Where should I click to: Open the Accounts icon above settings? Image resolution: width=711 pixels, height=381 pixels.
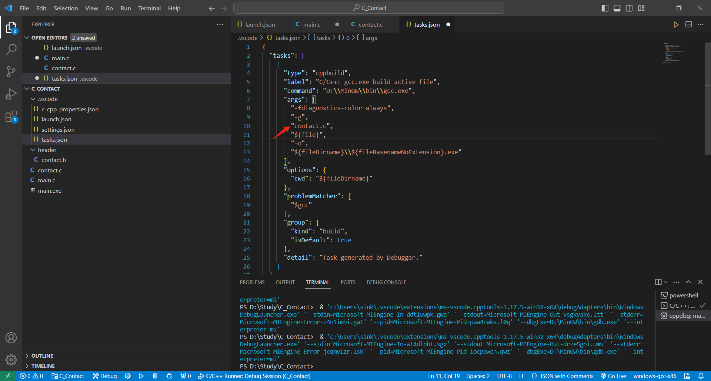pyautogui.click(x=11, y=337)
